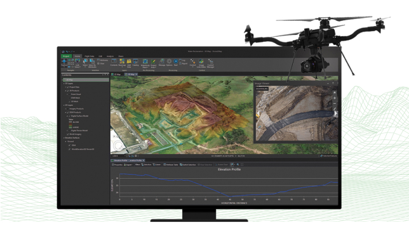Click the home icon in Image Viewer
This screenshot has height=230, width=409.
click(x=335, y=93)
